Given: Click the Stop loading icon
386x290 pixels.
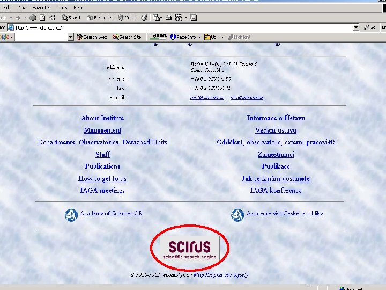Looking at the screenshot, I should click(33, 18).
